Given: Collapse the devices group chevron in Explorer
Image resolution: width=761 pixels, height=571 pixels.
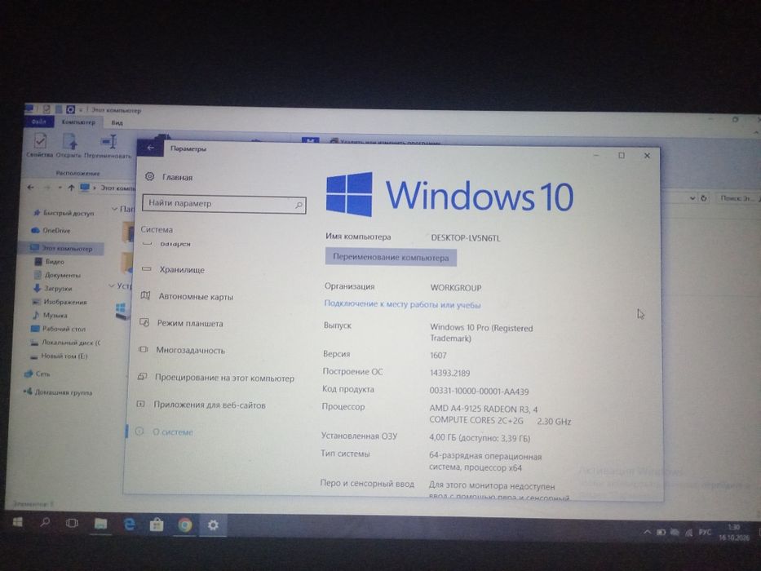Looking at the screenshot, I should point(112,285).
